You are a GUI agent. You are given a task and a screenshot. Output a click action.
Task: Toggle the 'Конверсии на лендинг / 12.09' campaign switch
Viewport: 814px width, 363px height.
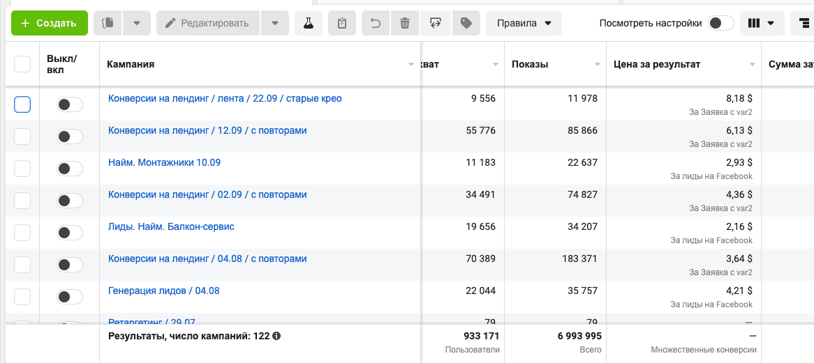point(70,137)
